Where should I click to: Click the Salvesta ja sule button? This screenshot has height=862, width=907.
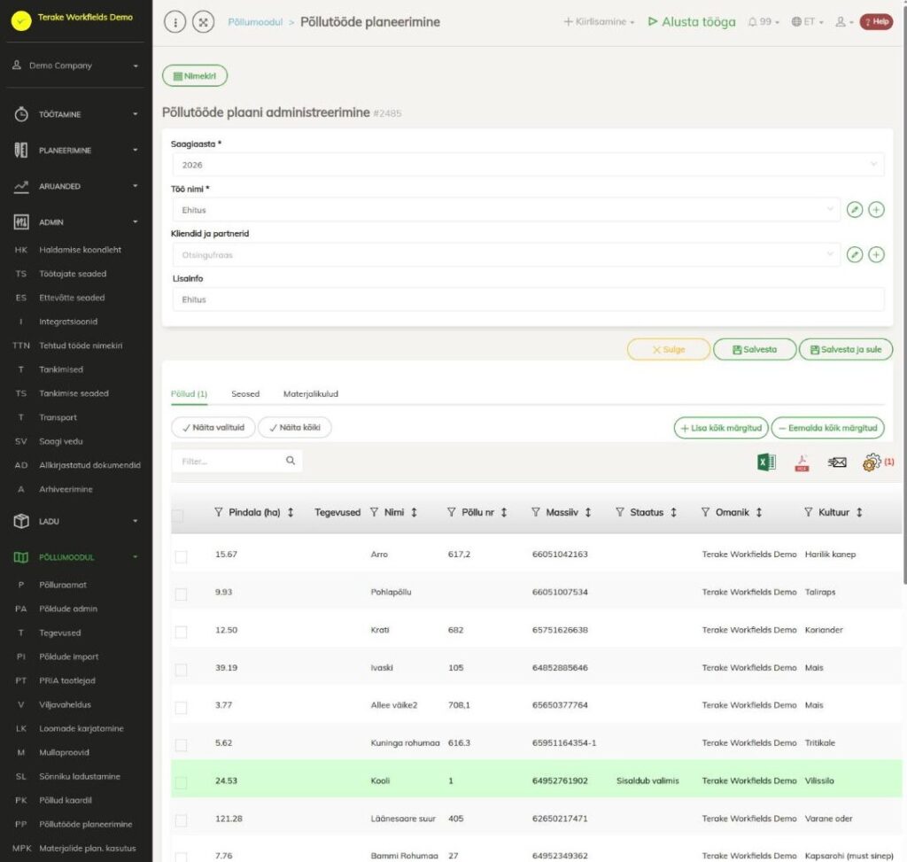click(x=846, y=349)
